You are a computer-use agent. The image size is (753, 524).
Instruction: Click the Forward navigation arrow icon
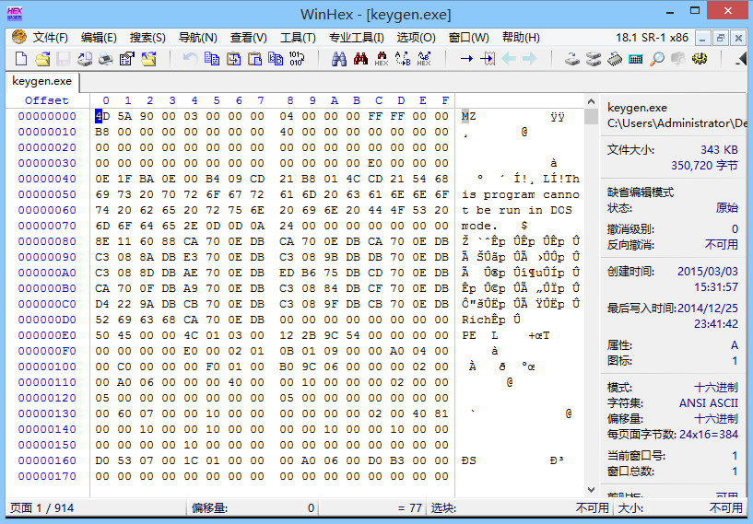pos(529,59)
